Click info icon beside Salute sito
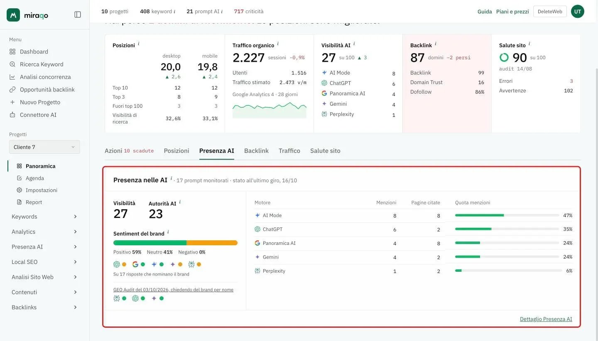The width and height of the screenshot is (598, 341). tap(529, 44)
